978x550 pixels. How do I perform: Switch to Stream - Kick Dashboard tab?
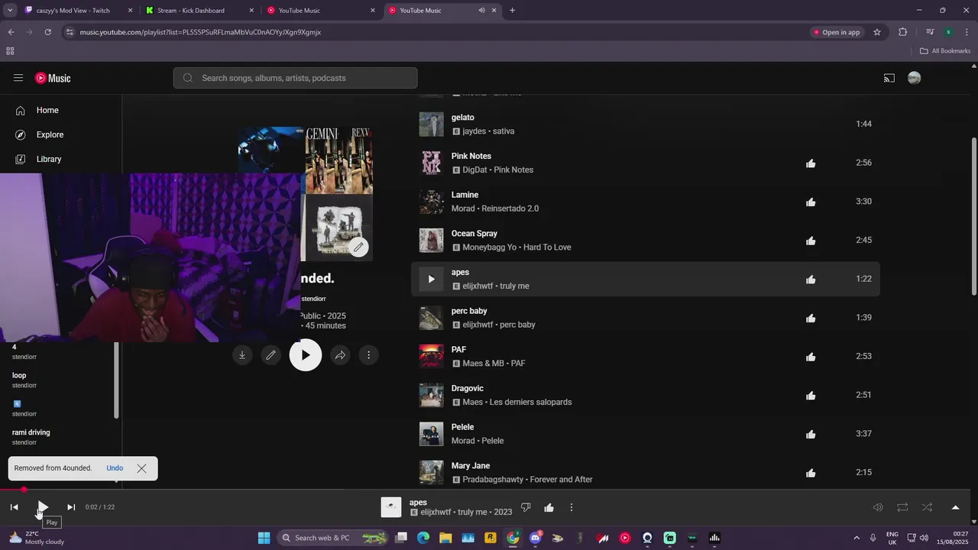199,11
